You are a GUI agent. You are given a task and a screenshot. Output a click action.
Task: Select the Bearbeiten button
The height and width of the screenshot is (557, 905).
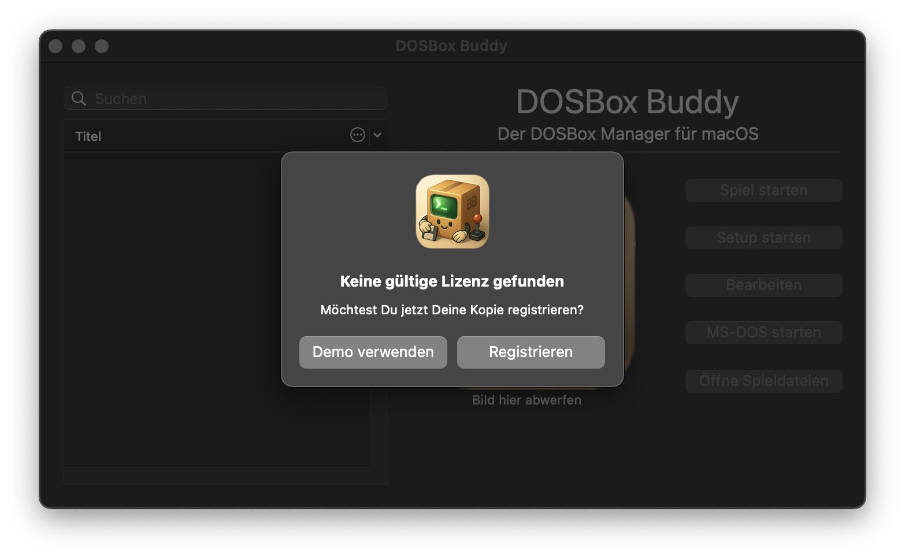[x=763, y=285]
